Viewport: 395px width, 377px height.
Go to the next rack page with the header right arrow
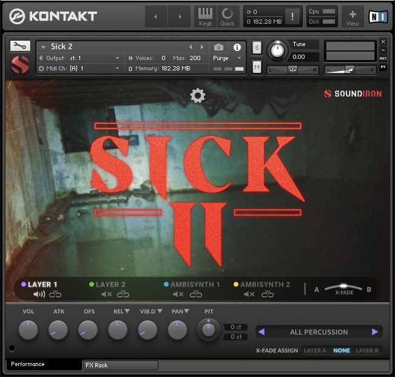tap(180, 16)
